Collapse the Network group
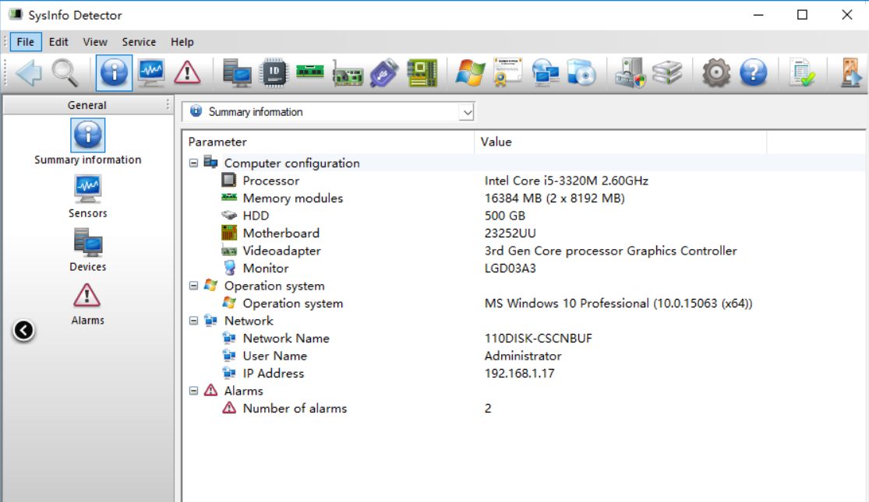The image size is (869, 502). (x=193, y=321)
